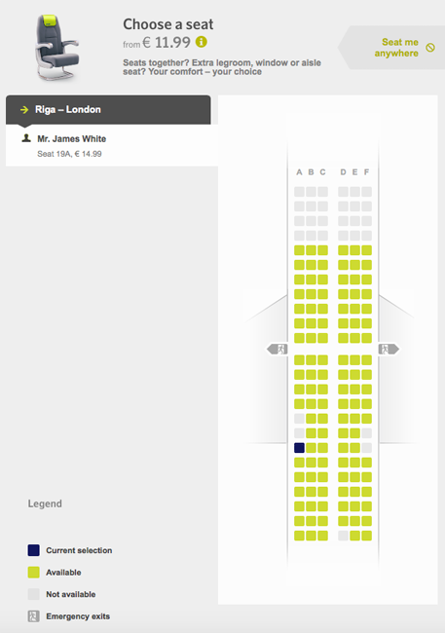This screenshot has height=633, width=445.
Task: Select seat 19B next to current selection
Action: pyautogui.click(x=311, y=448)
